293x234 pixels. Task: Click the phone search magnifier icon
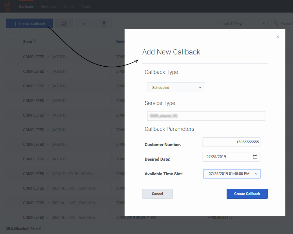pos(276,24)
